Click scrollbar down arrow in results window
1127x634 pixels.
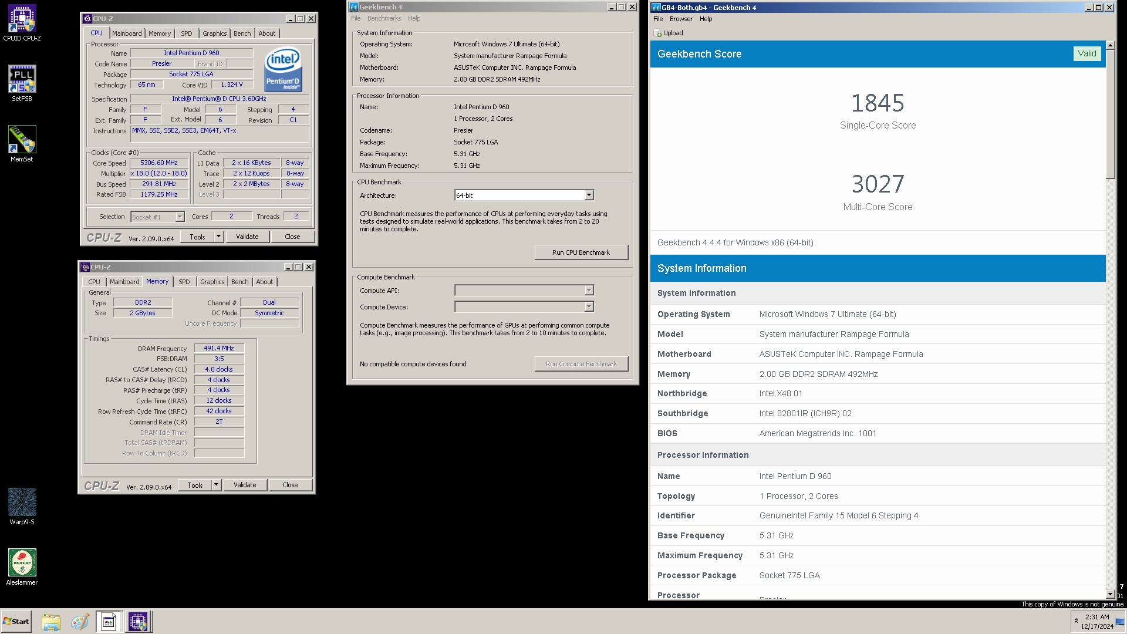point(1110,594)
